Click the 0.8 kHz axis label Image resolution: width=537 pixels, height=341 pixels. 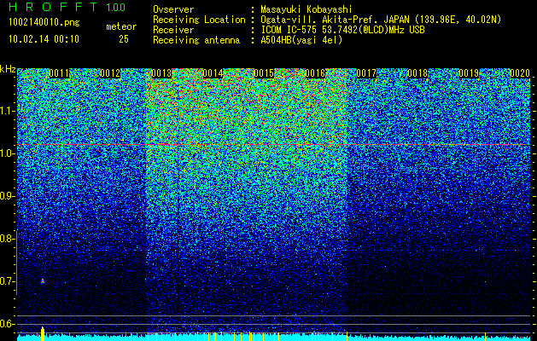tap(8, 239)
